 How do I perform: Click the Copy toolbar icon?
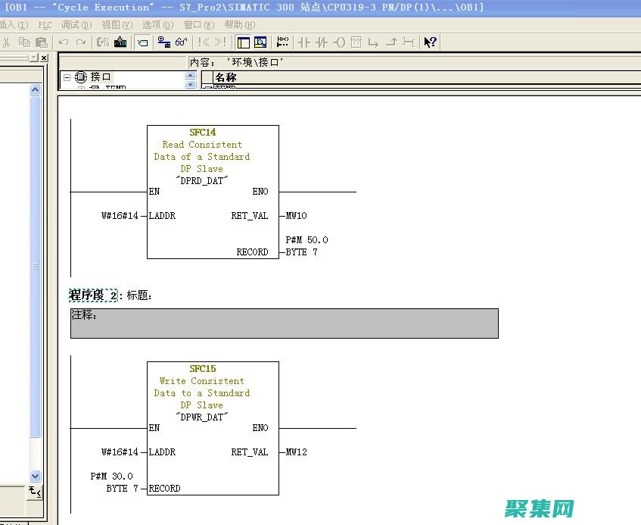24,42
